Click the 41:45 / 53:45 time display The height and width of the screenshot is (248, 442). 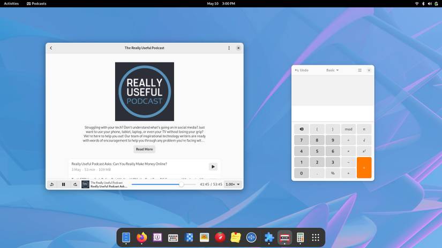tap(211, 184)
